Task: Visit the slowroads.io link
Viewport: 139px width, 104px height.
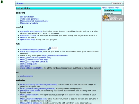Action: pos(29,23)
